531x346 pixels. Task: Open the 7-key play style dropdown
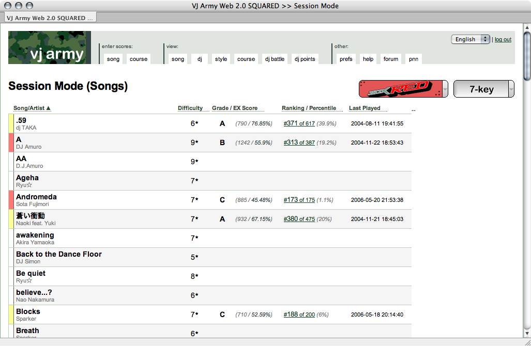(x=483, y=89)
